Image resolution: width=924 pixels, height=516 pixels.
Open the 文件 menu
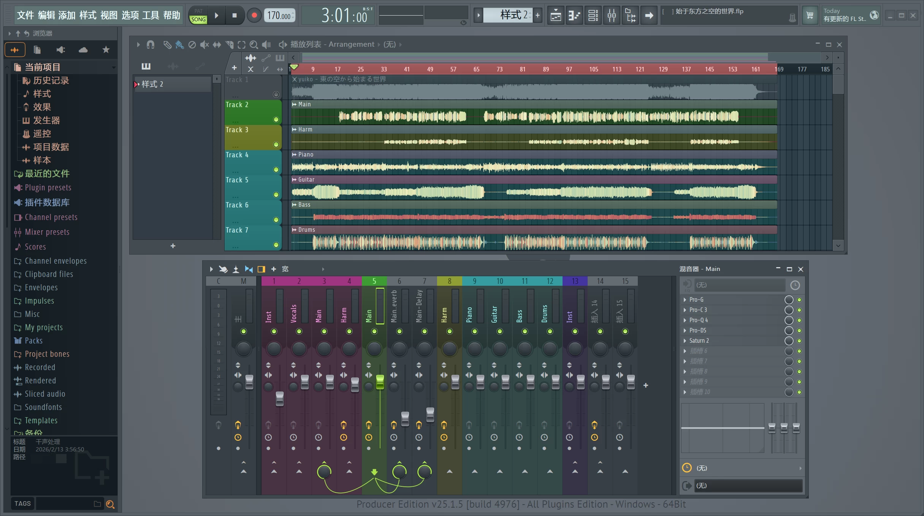pos(25,15)
